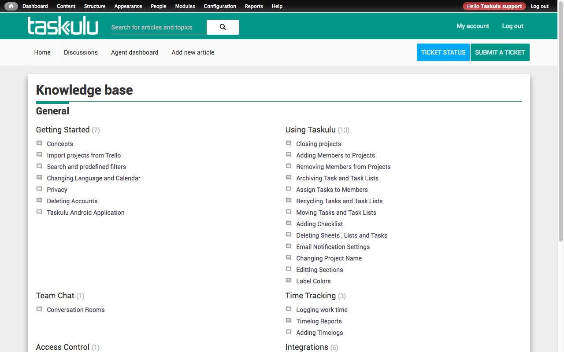Go to Discussions navigation tab

81,52
